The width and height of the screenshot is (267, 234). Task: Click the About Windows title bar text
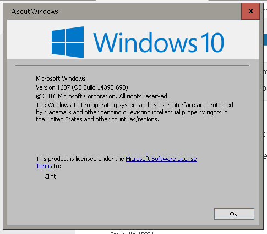35,12
